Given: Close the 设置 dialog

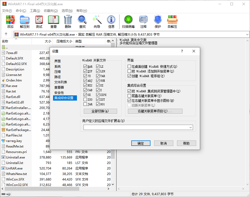Looking at the screenshot, I should pyautogui.click(x=194, y=51).
